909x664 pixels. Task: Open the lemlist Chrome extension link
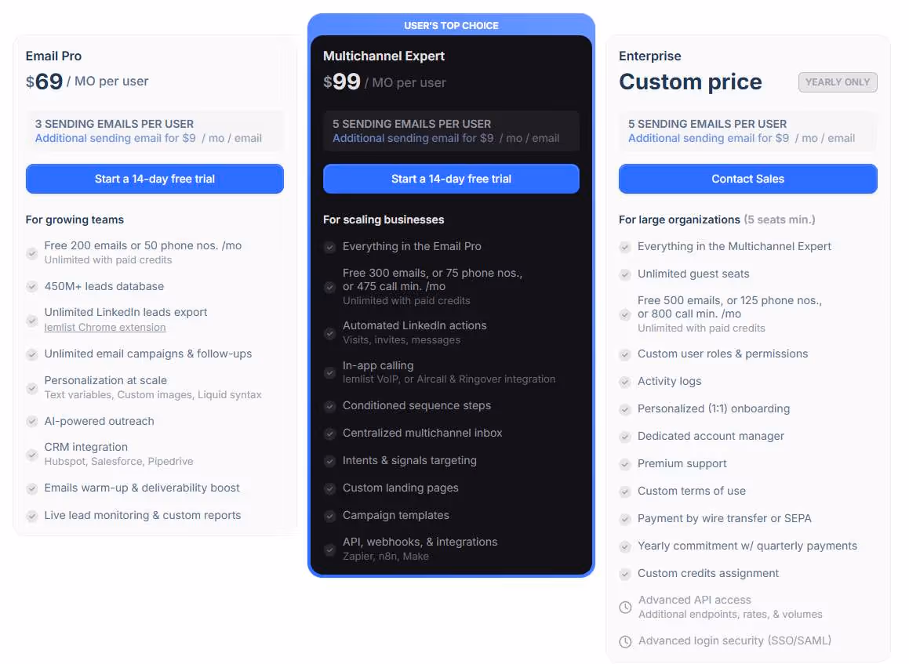(105, 327)
